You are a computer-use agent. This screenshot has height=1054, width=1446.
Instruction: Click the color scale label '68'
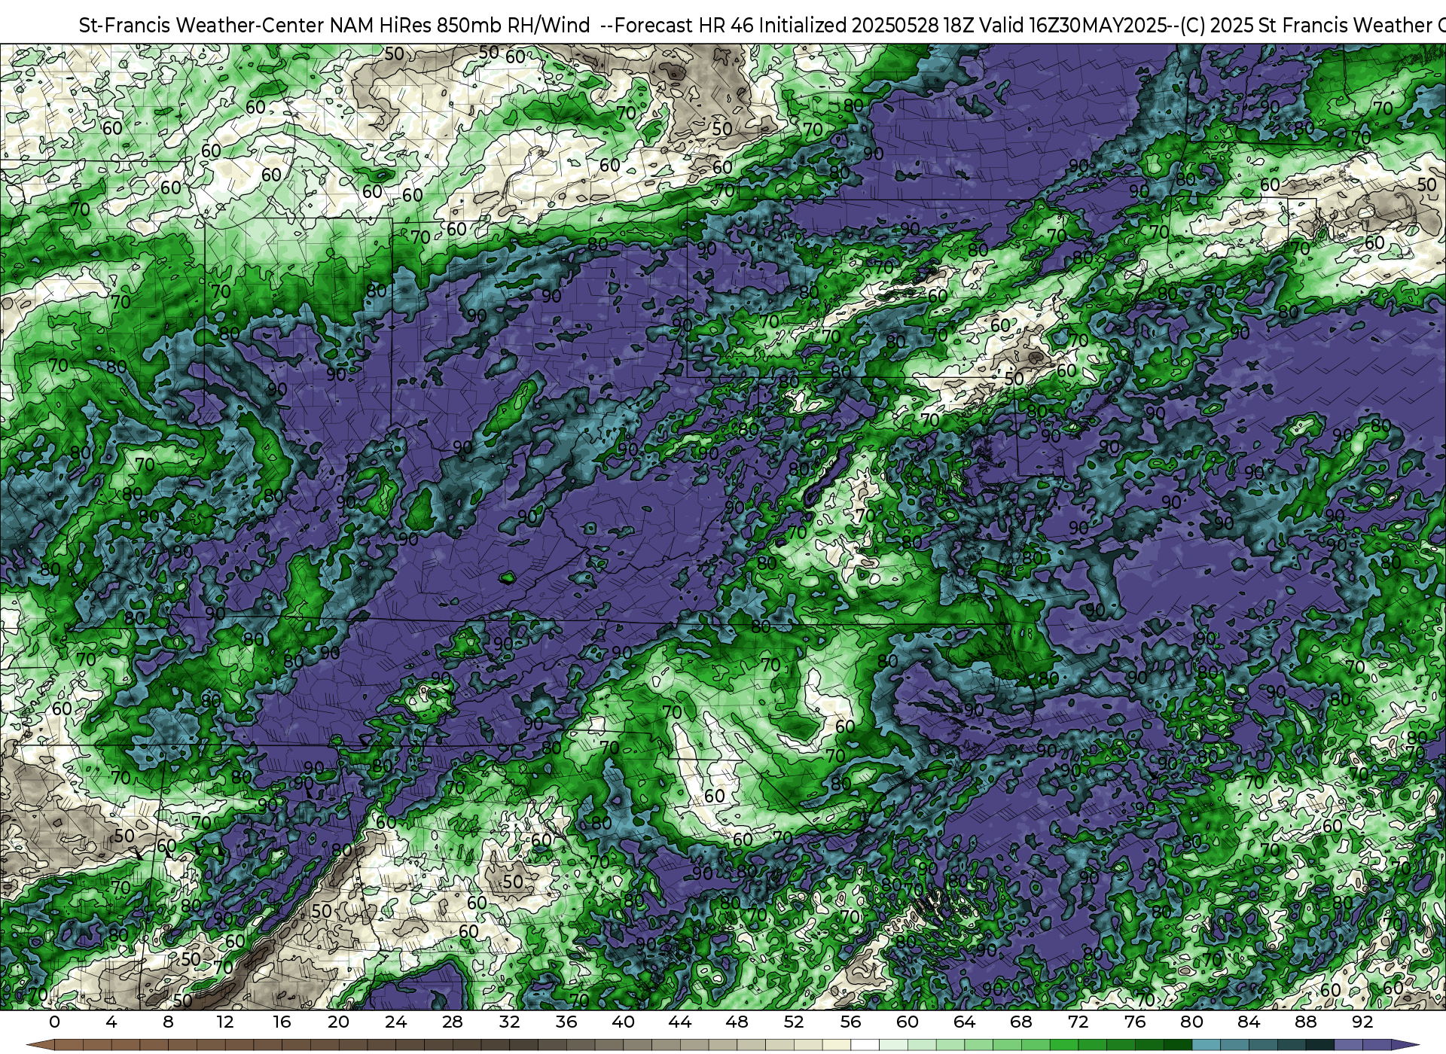(x=1021, y=1022)
